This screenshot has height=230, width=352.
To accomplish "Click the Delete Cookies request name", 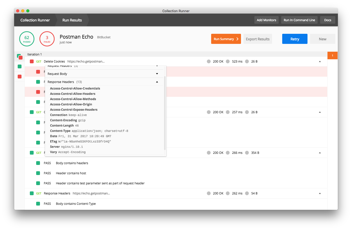I will (x=54, y=62).
